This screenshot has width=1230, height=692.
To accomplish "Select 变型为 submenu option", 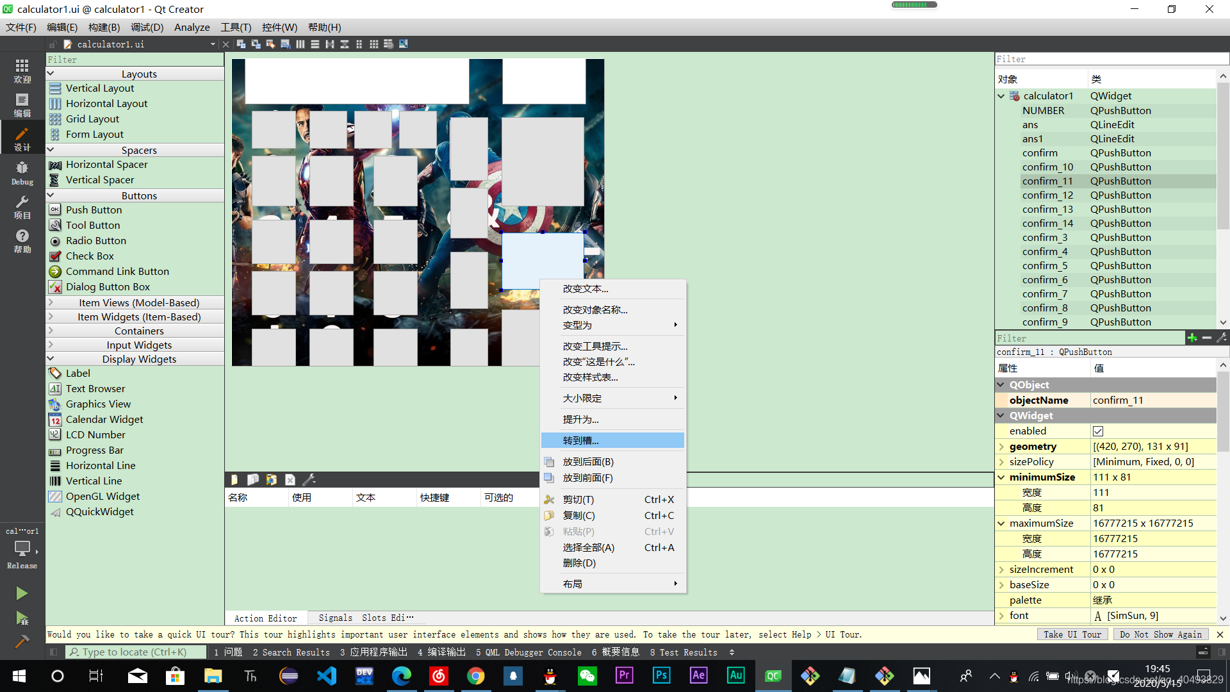I will pyautogui.click(x=612, y=324).
